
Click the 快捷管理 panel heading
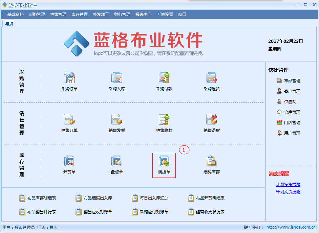coord(278,70)
